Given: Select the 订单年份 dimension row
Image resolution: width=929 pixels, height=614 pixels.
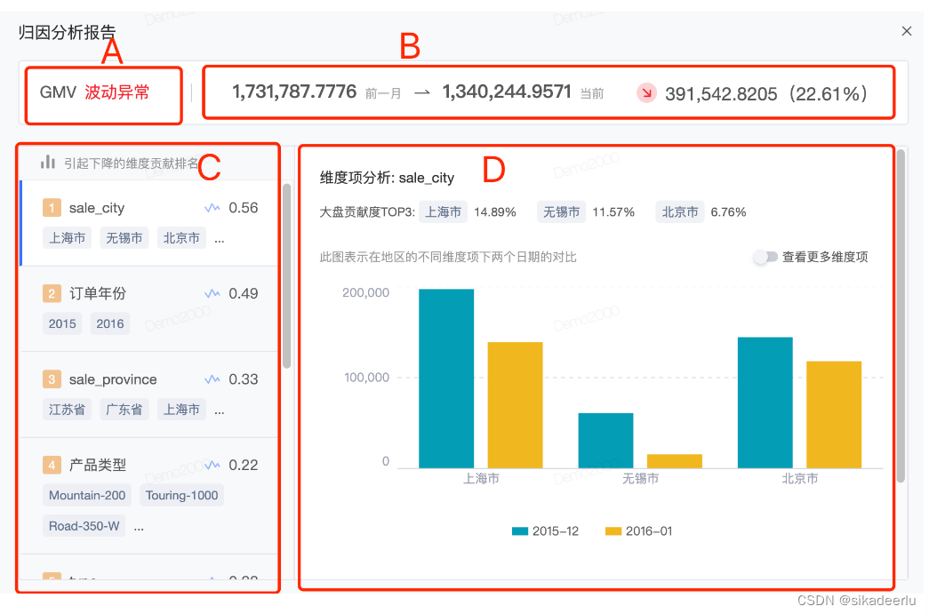Looking at the screenshot, I should point(149,308).
